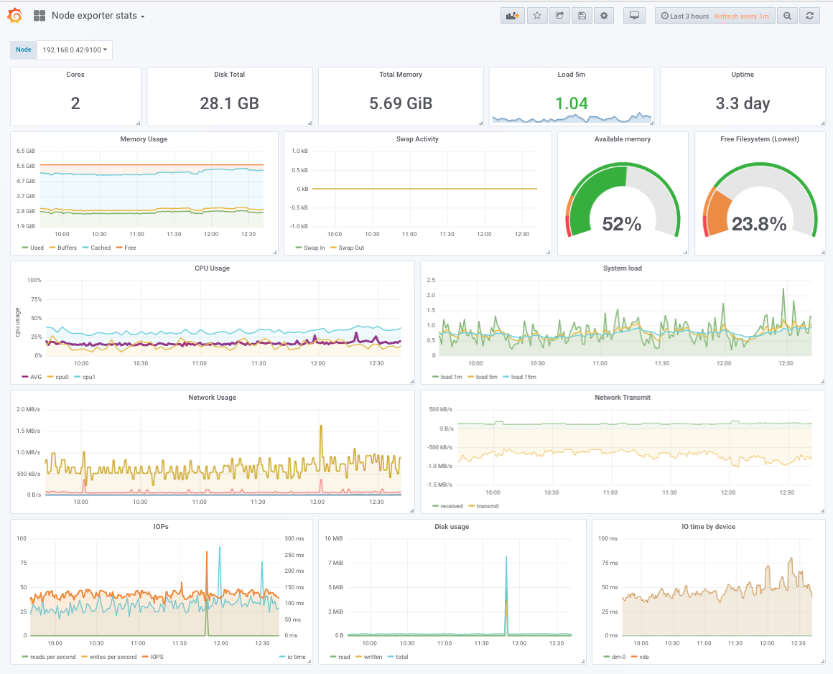Click the Add panel icon
The image size is (833, 674).
point(512,16)
